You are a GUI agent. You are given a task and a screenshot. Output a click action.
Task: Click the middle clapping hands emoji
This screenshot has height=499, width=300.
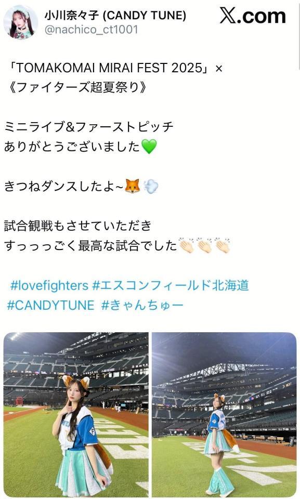pyautogui.click(x=204, y=245)
